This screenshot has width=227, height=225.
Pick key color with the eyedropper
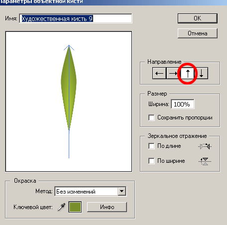tap(61, 207)
